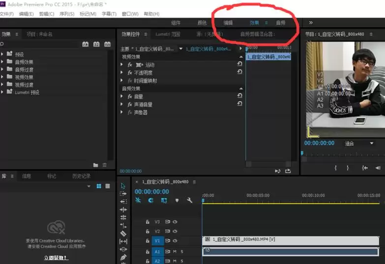Click the 立即获取 link for Creative Cloud
Viewport: 385px width, 264px height.
56,258
